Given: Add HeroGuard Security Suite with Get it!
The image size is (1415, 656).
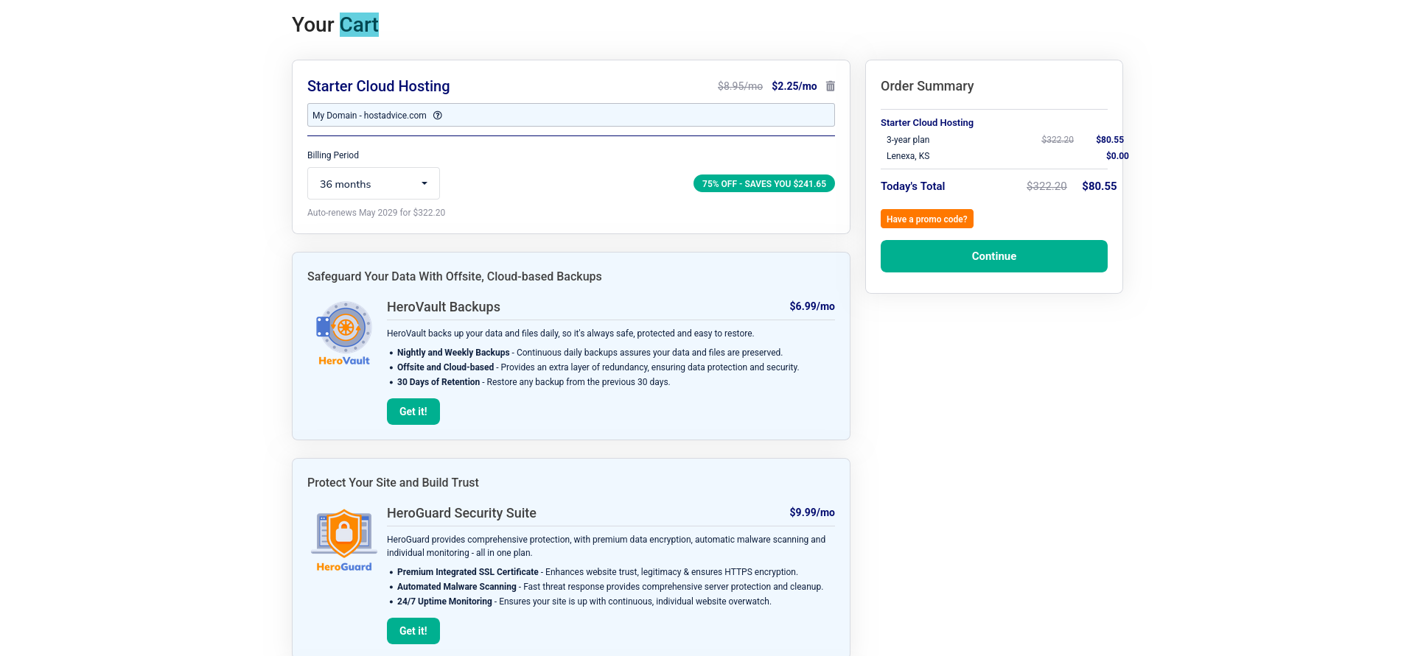Looking at the screenshot, I should pos(413,631).
